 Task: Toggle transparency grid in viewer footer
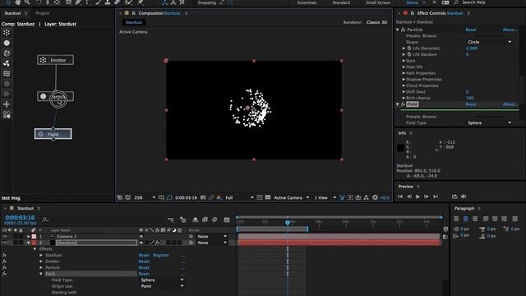coord(268,197)
